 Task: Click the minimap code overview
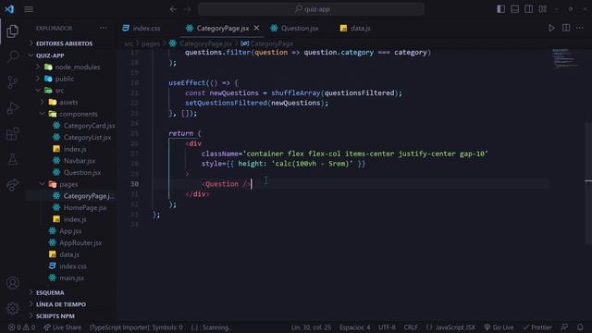click(x=565, y=58)
